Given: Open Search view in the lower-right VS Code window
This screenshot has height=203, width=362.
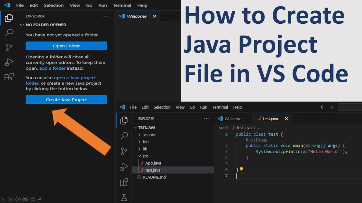Looking at the screenshot, I should point(124,136).
